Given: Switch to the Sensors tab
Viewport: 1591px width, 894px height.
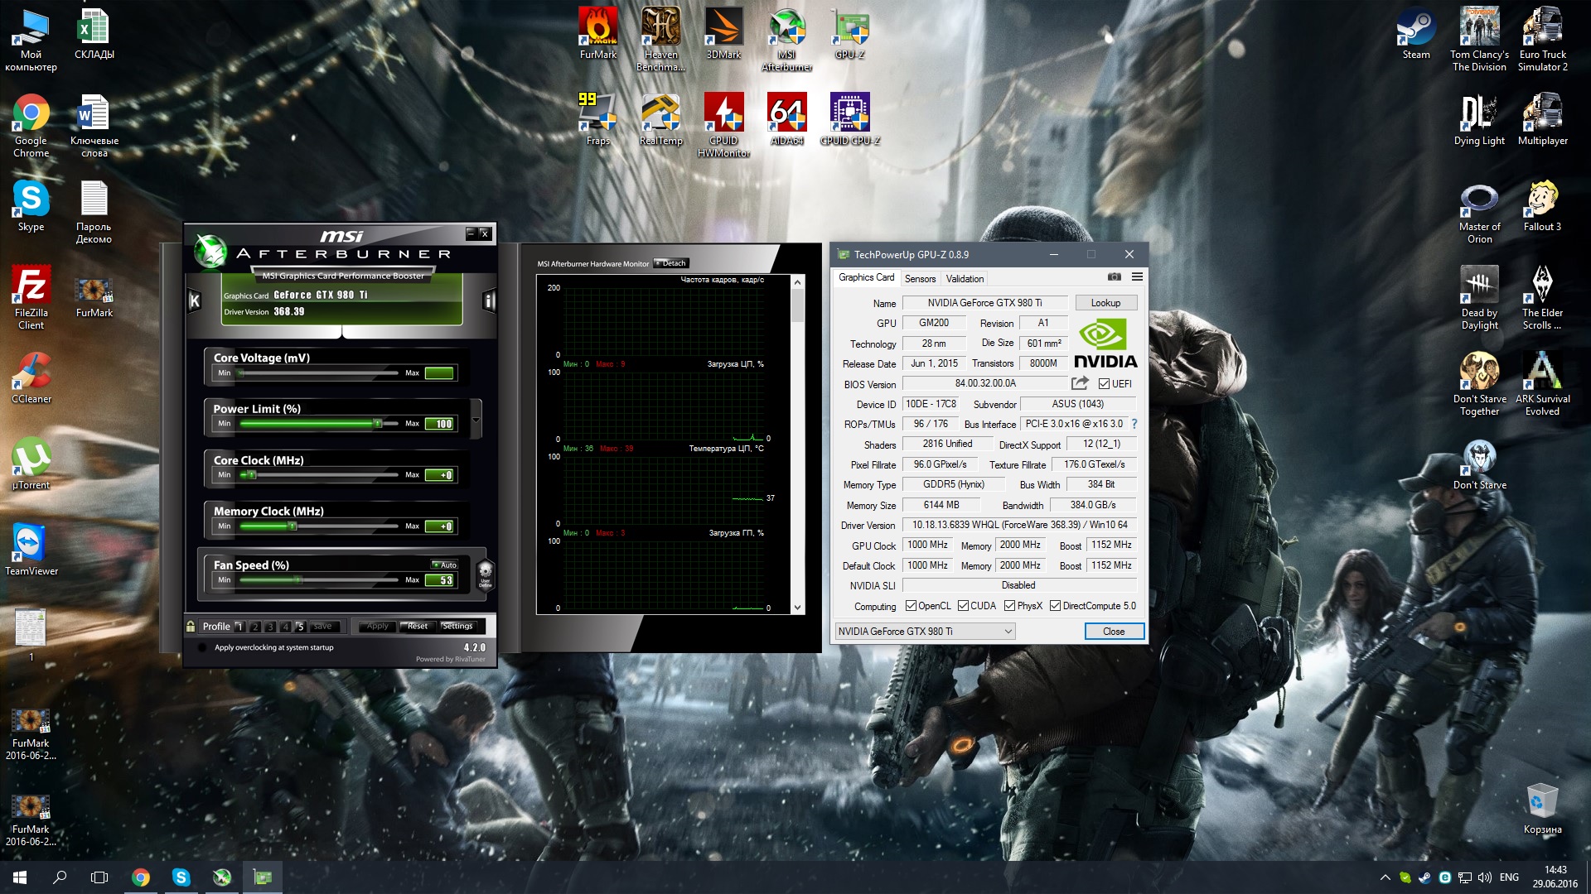Looking at the screenshot, I should click(920, 279).
